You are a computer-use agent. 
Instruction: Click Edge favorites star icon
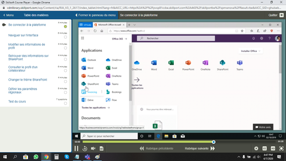[242, 31]
